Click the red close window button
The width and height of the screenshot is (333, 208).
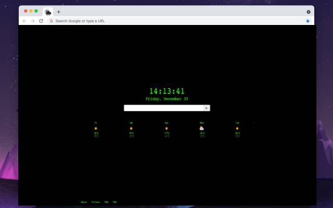click(x=25, y=11)
